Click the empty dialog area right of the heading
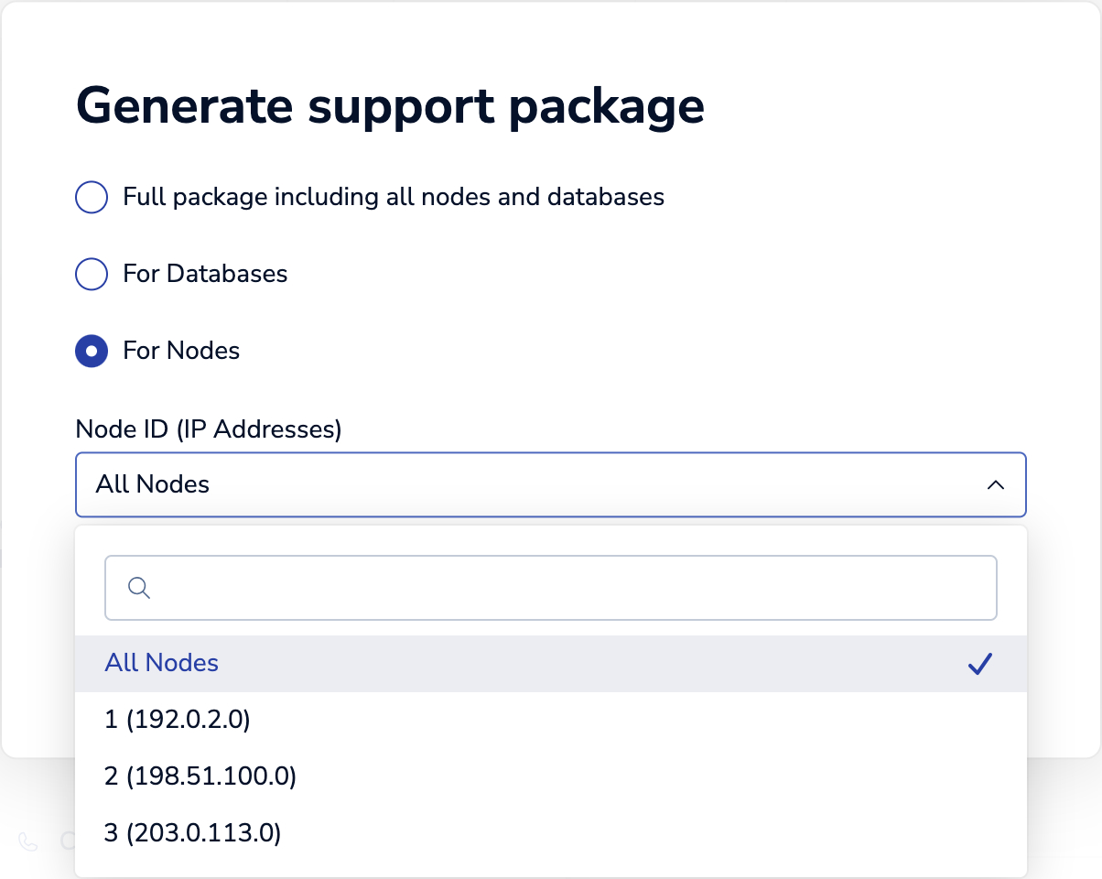The image size is (1102, 879). click(x=897, y=106)
